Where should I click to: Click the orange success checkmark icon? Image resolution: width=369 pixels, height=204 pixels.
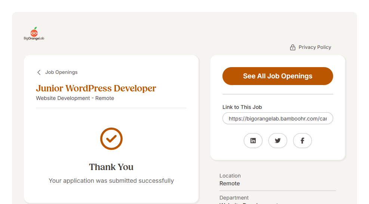pyautogui.click(x=111, y=139)
